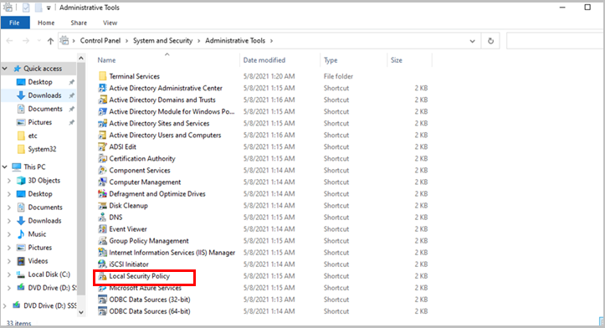The image size is (605, 328).
Task: Open the Terminal Services folder icon
Action: (102, 76)
